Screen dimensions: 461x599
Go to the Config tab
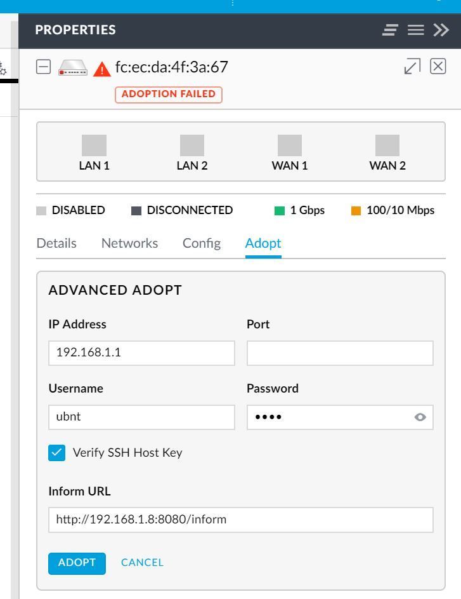point(202,243)
